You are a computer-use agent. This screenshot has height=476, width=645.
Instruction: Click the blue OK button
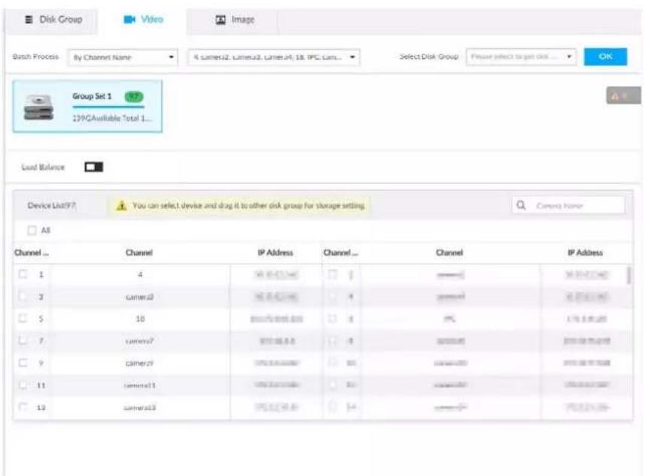[606, 56]
